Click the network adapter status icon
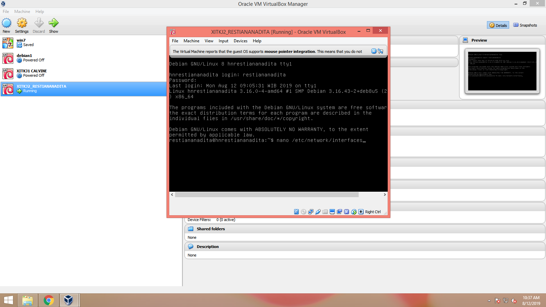The image size is (546, 307). 311,212
